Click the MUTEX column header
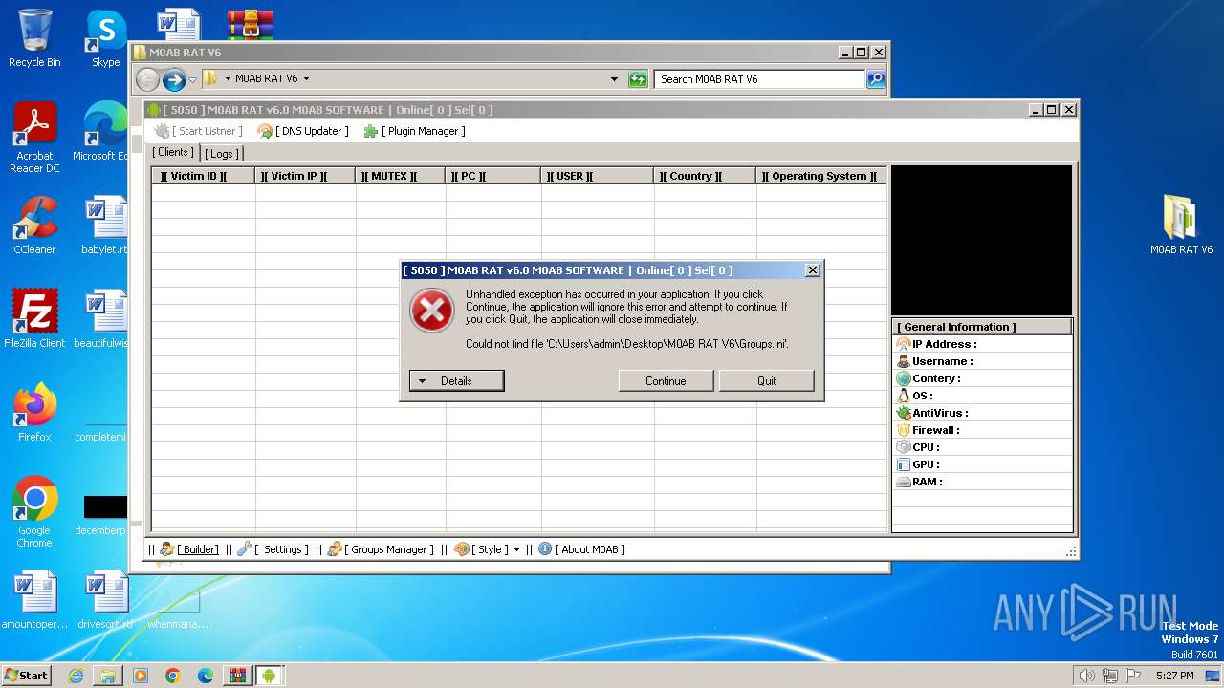This screenshot has width=1224, height=688. pos(400,176)
